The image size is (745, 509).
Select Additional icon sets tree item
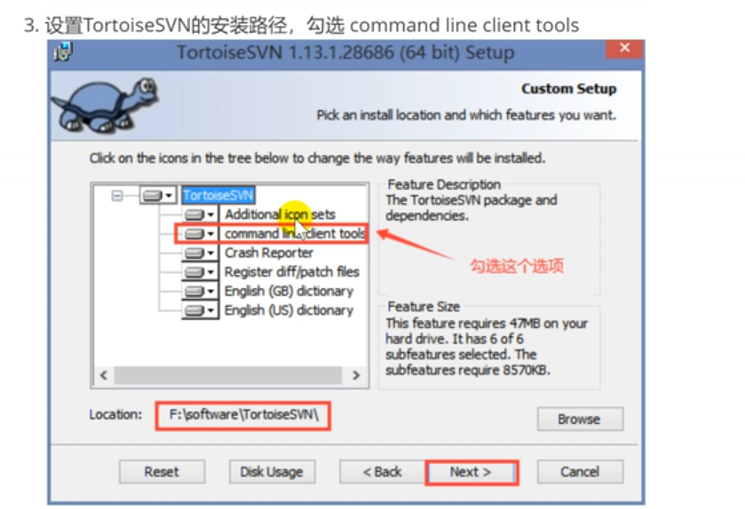pyautogui.click(x=280, y=215)
